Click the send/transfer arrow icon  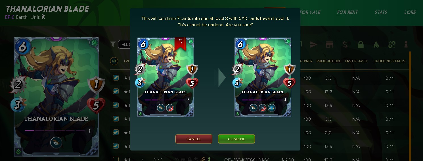(313, 45)
